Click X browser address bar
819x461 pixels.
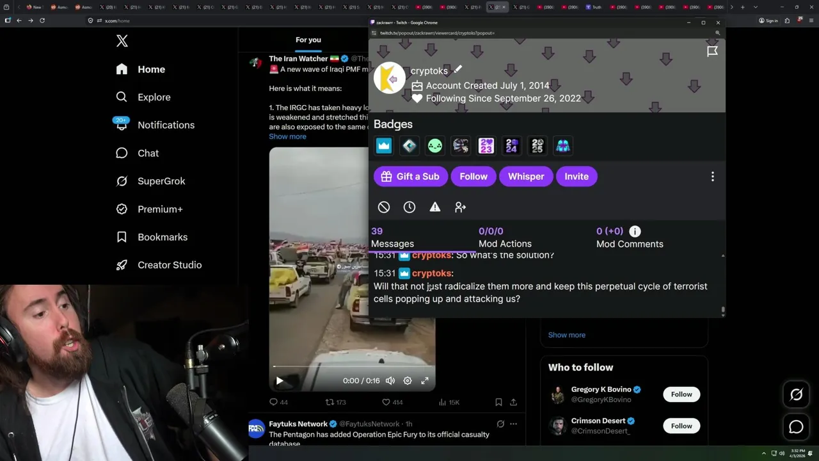[x=227, y=20]
